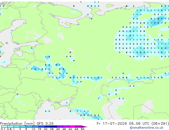Pick the 0.5–1 mm legend swatch
The width and height of the screenshot is (169, 130).
pyautogui.click(x=11, y=127)
